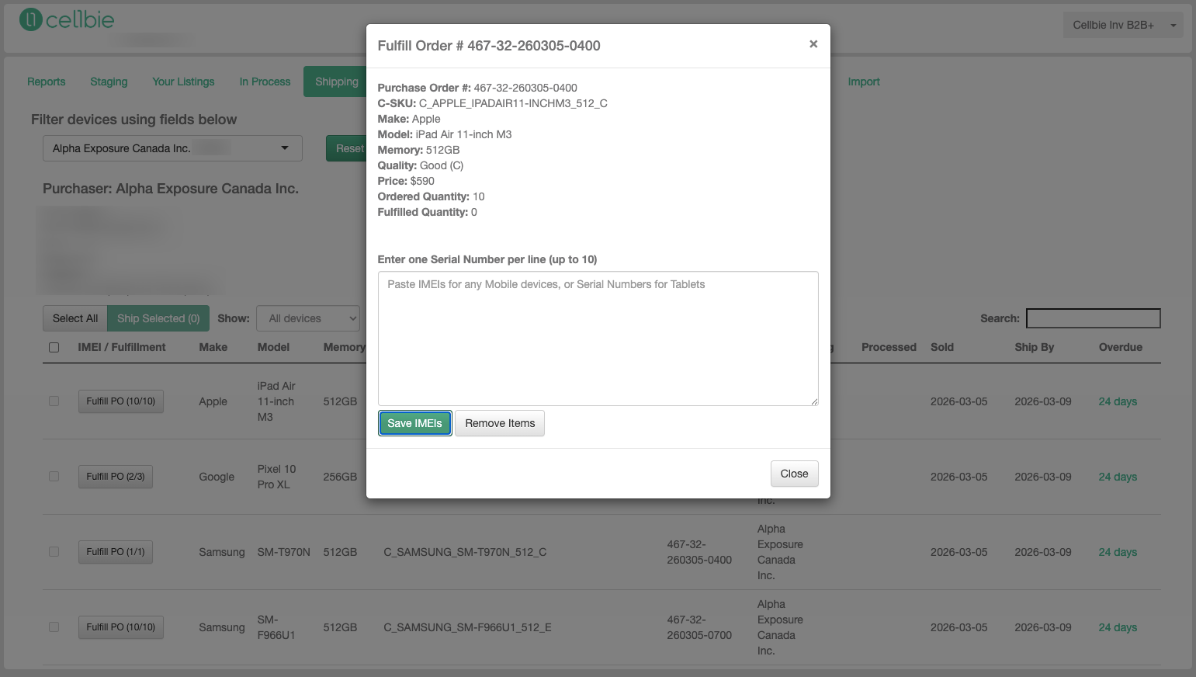The image size is (1196, 677).
Task: Click C_SAMSUNG_SM-T970N_512_C SKU cell
Action: click(x=465, y=552)
